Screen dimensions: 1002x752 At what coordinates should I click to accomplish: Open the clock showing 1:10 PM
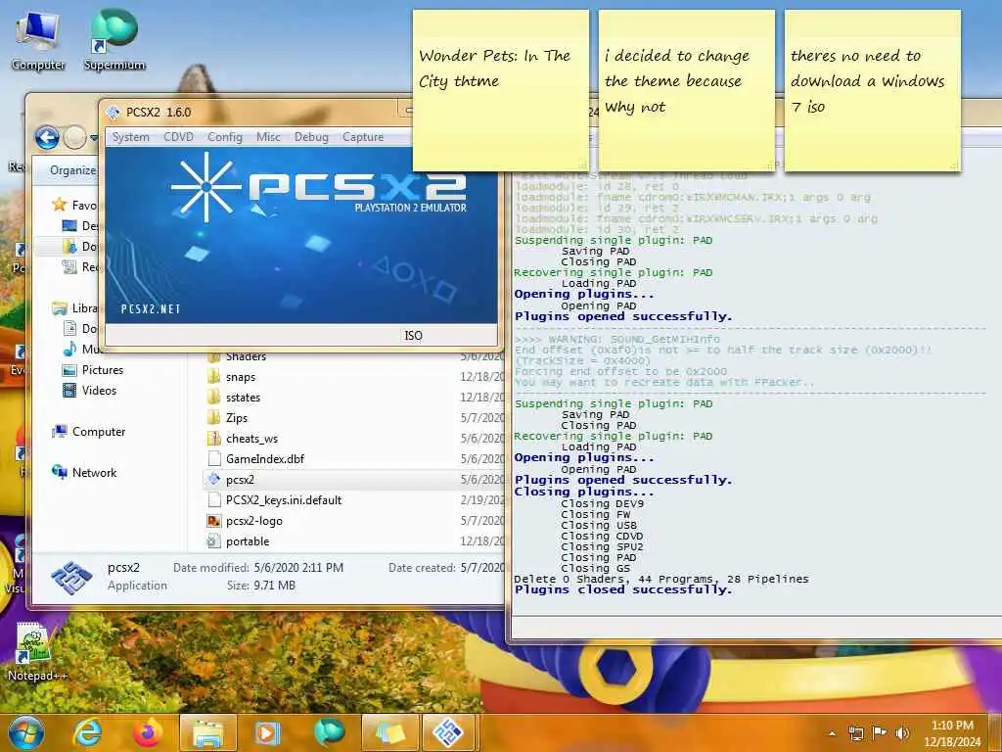coord(952,733)
